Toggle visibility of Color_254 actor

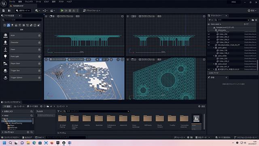pyautogui.click(x=209, y=34)
